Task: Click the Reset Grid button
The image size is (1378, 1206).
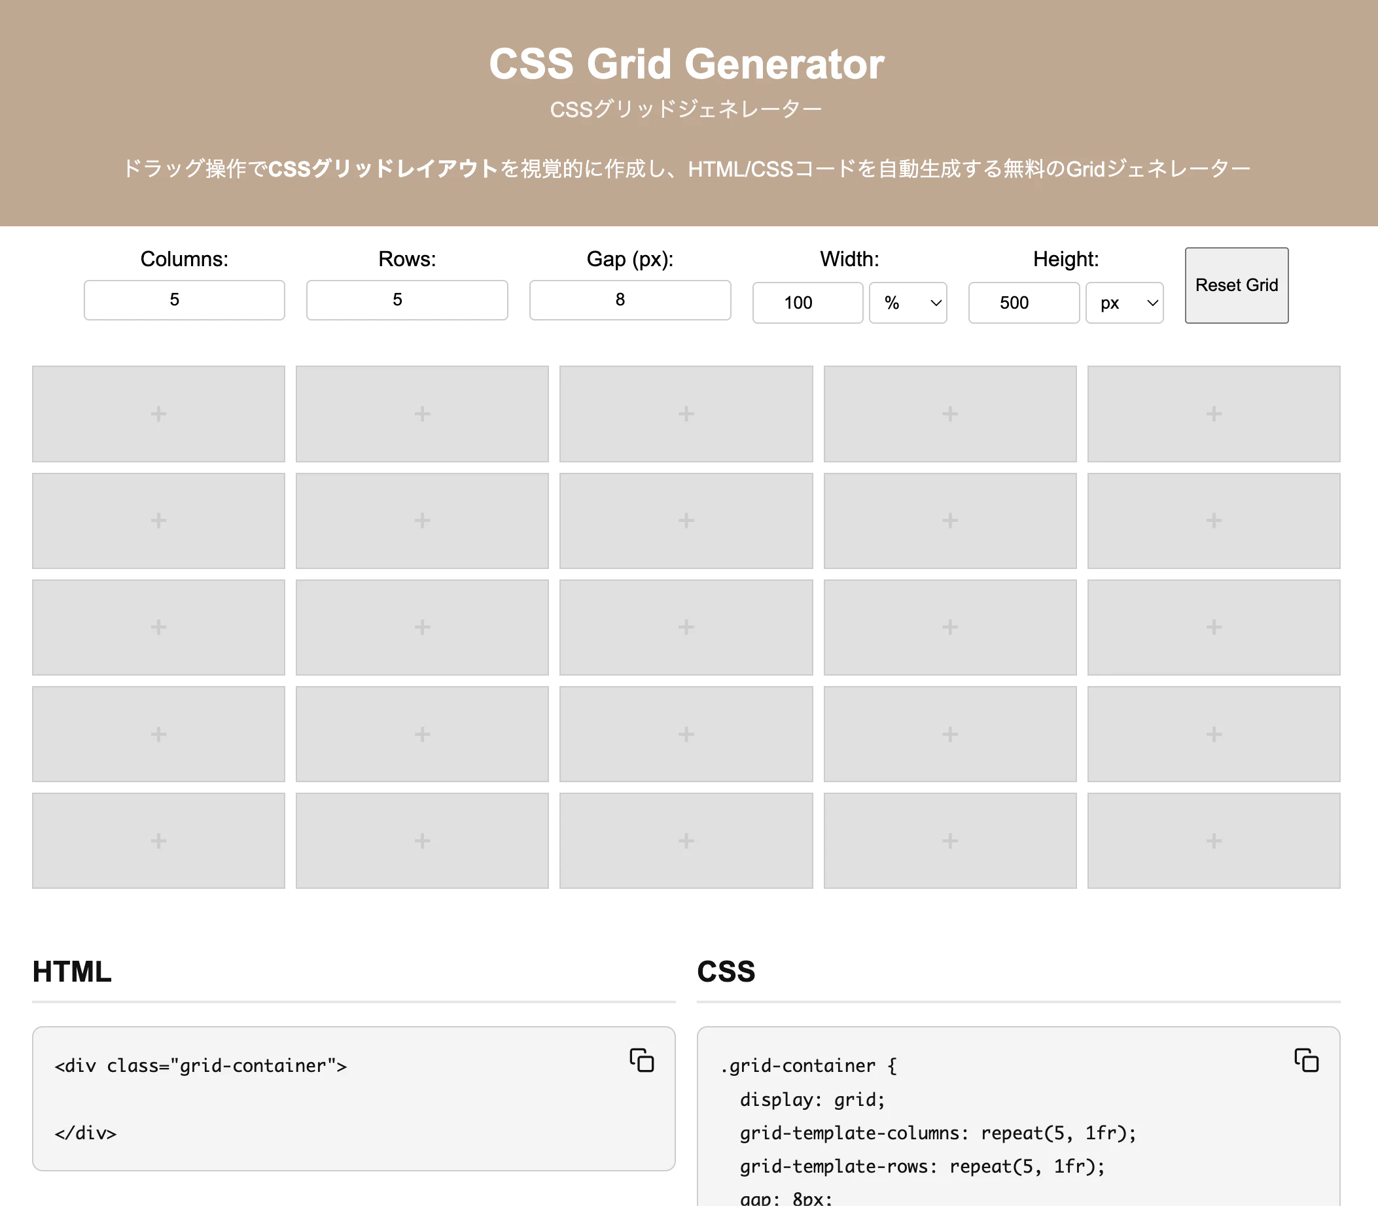Action: tap(1236, 285)
